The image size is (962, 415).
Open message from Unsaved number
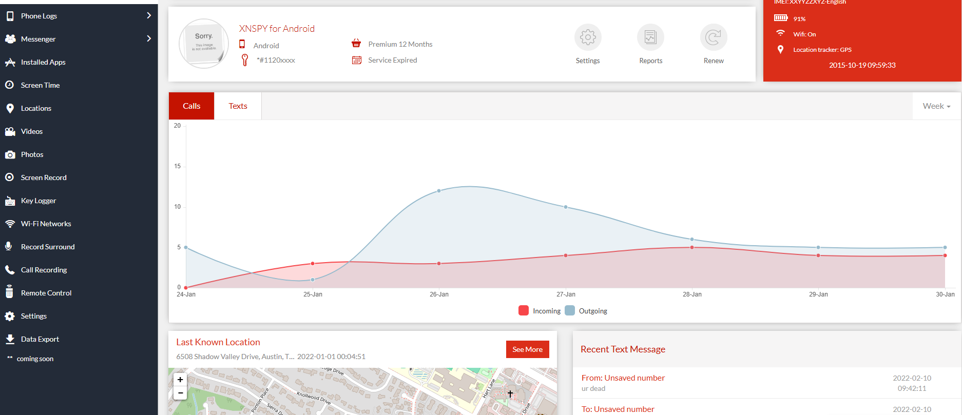pyautogui.click(x=623, y=378)
